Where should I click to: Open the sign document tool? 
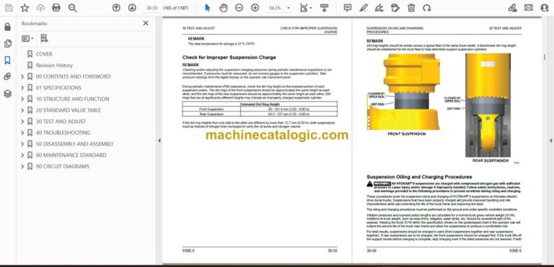click(379, 8)
